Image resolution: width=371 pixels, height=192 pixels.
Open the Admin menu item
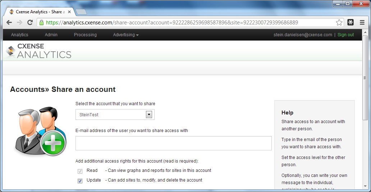tap(51, 35)
